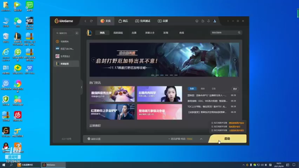Select the WeChat desktop shortcut
The image size is (299, 168).
18,22
